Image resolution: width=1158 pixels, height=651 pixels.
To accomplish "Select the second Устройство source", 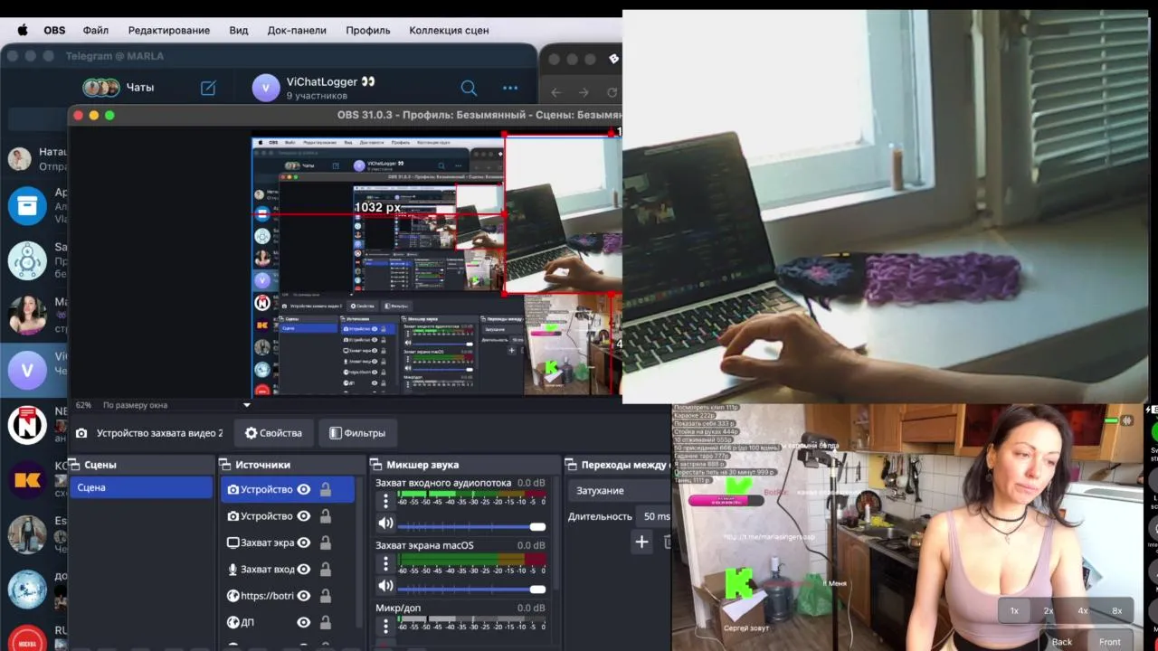I will click(260, 516).
